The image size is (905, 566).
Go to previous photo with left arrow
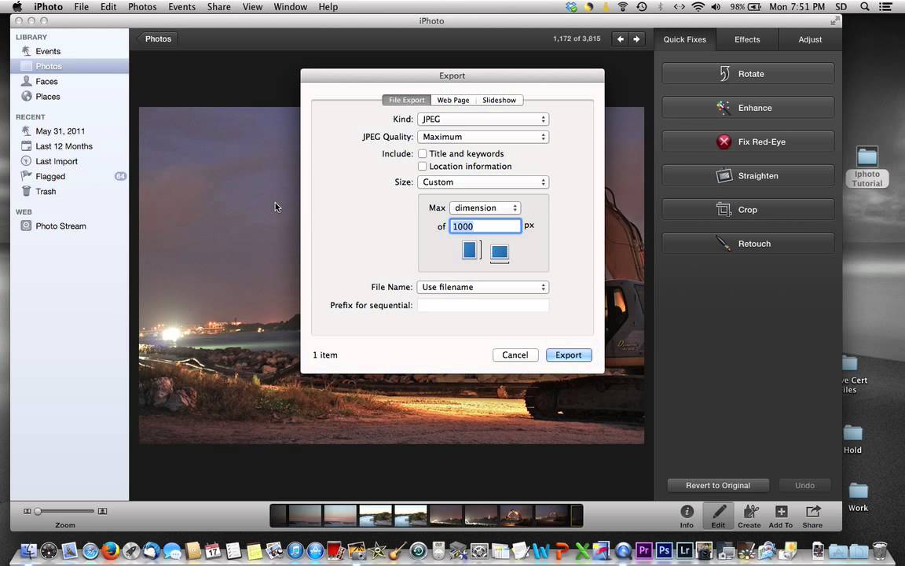(621, 39)
